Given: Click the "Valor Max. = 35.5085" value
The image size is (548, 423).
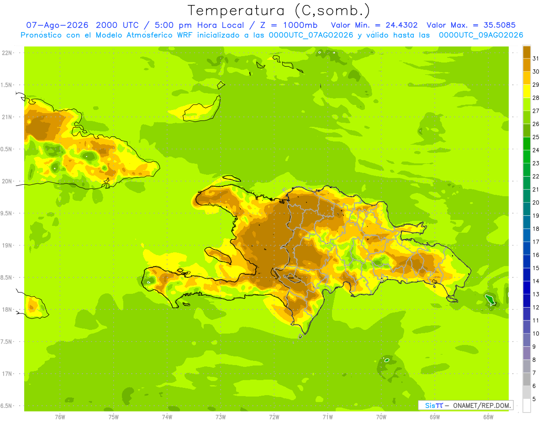Looking at the screenshot, I should (x=471, y=25).
